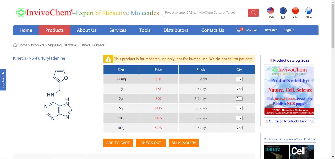Click the product search input field

tap(206, 13)
